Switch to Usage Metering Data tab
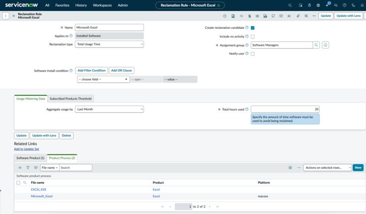Viewport: 366px width, 214px height. [31, 99]
